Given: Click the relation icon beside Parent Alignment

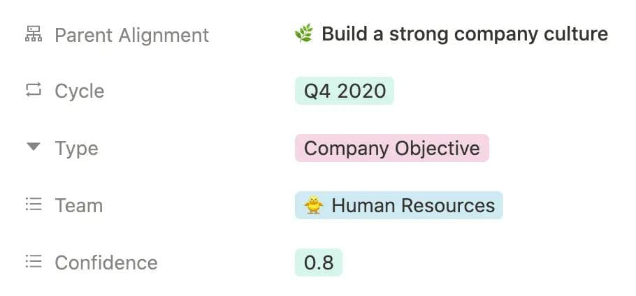Looking at the screenshot, I should 33,34.
